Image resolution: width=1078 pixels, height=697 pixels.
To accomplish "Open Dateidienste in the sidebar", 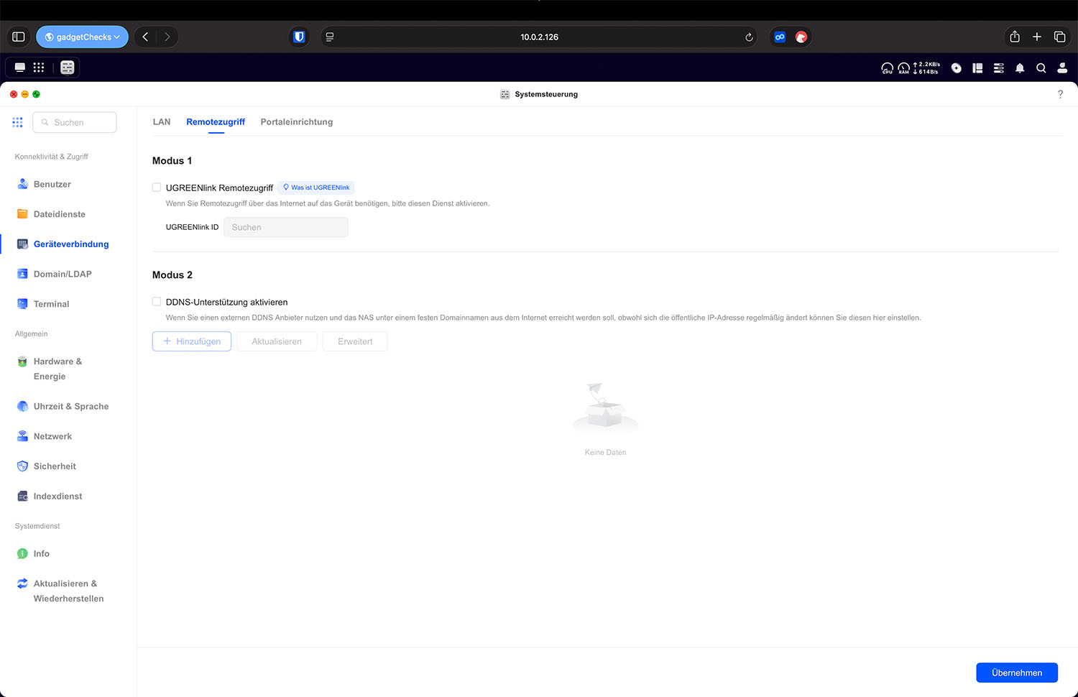I will (x=59, y=214).
